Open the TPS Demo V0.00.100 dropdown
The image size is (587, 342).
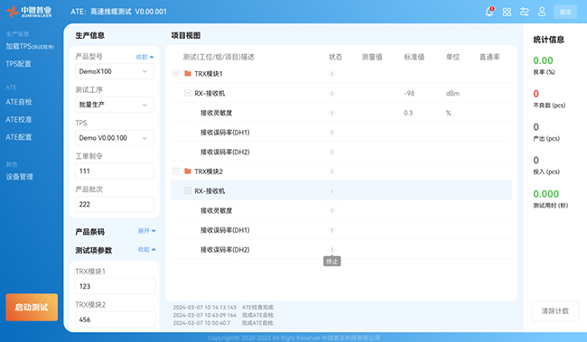114,138
